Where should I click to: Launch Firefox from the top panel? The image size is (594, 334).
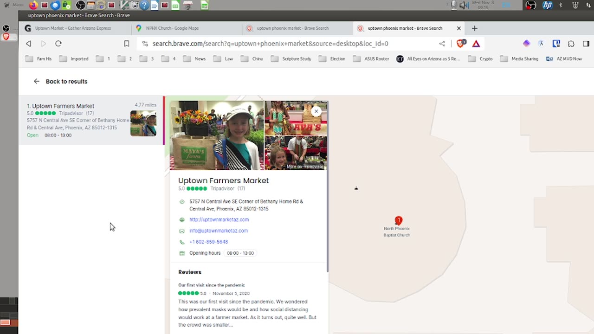pyautogui.click(x=33, y=6)
